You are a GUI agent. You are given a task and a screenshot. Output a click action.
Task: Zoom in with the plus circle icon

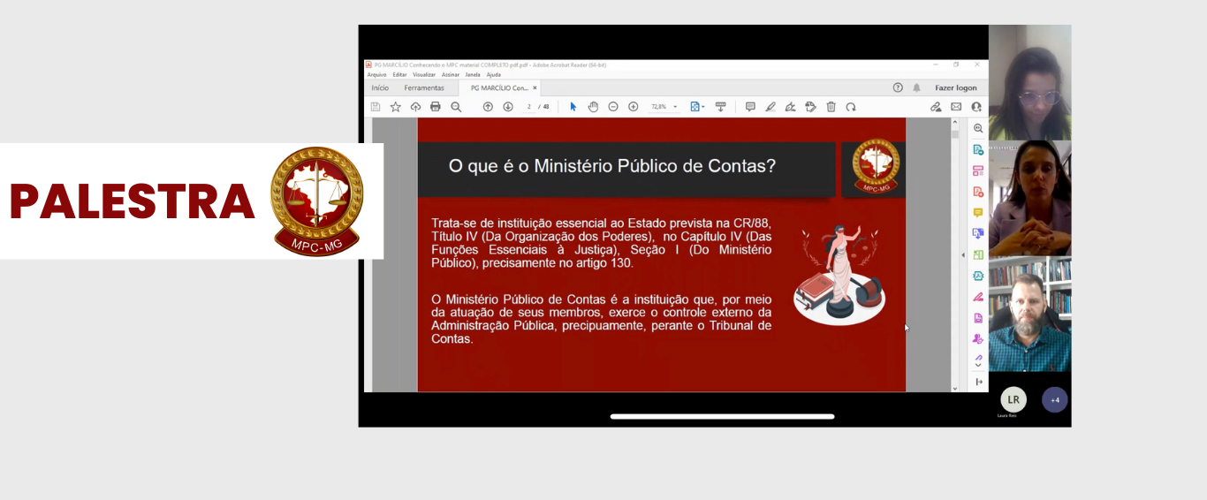click(x=633, y=107)
